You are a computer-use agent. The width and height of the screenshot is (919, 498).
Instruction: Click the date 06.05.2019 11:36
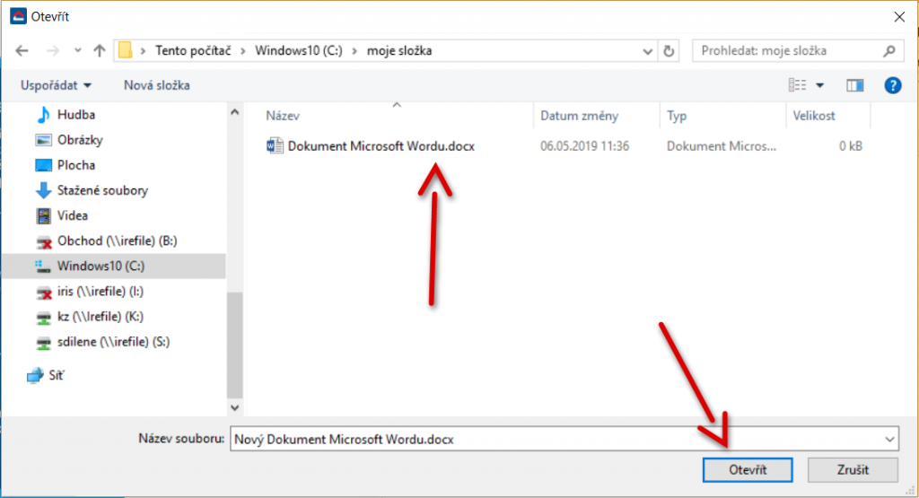pyautogui.click(x=584, y=146)
